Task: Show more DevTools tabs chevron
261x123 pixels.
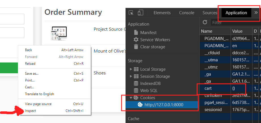Action: point(256,12)
